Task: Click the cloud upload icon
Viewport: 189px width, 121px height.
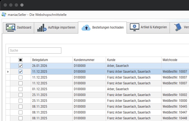Action: click(x=87, y=28)
